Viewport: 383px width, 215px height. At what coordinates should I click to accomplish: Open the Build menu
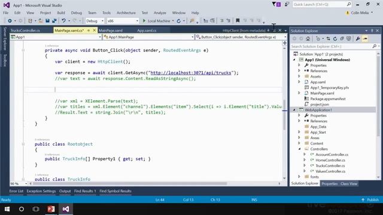61,13
